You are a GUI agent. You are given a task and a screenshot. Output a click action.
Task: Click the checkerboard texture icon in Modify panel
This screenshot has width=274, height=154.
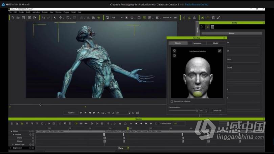pyautogui.click(x=212, y=27)
